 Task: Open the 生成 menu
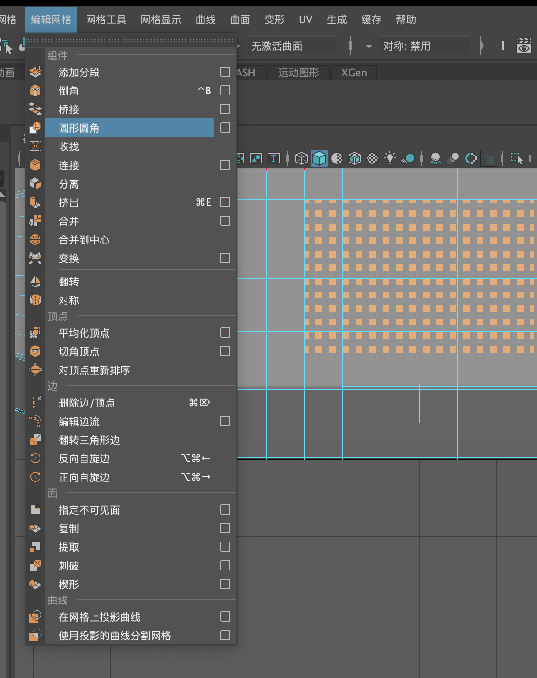click(337, 20)
